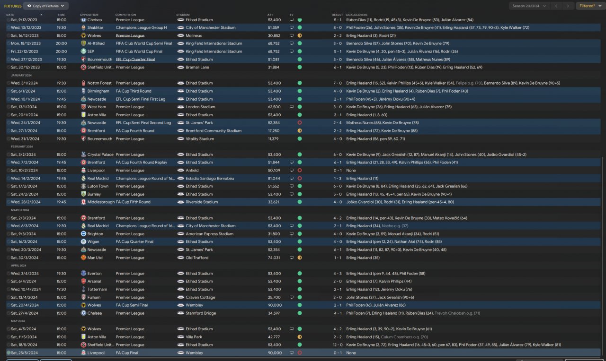This screenshot has height=361, width=606.
Task: Click the Brighton club badge
Action: coord(83,234)
